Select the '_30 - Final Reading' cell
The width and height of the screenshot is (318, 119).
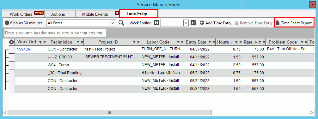click(65, 73)
